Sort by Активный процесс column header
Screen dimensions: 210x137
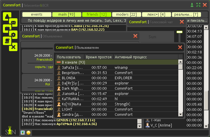(x=146, y=57)
